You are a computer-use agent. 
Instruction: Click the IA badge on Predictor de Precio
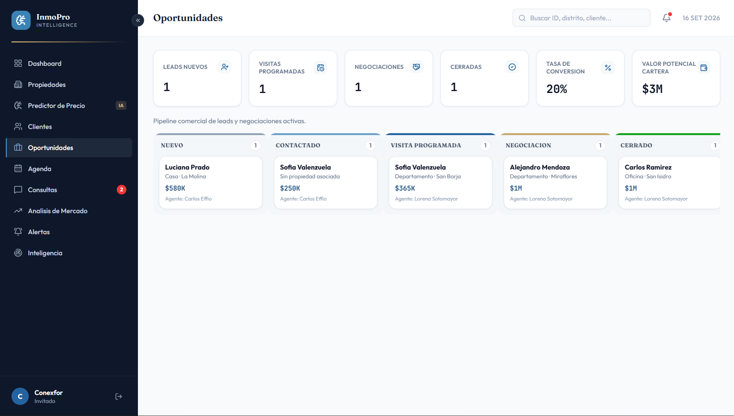121,106
